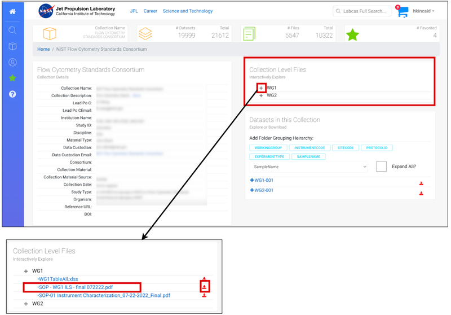The image size is (451, 315).
Task: Download the SOP - WG1 ILS pdf file
Action: [x=204, y=287]
